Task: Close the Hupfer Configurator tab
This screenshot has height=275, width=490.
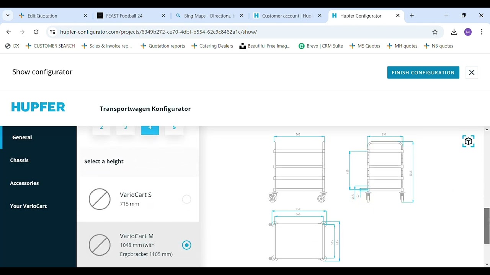Action: (x=398, y=16)
